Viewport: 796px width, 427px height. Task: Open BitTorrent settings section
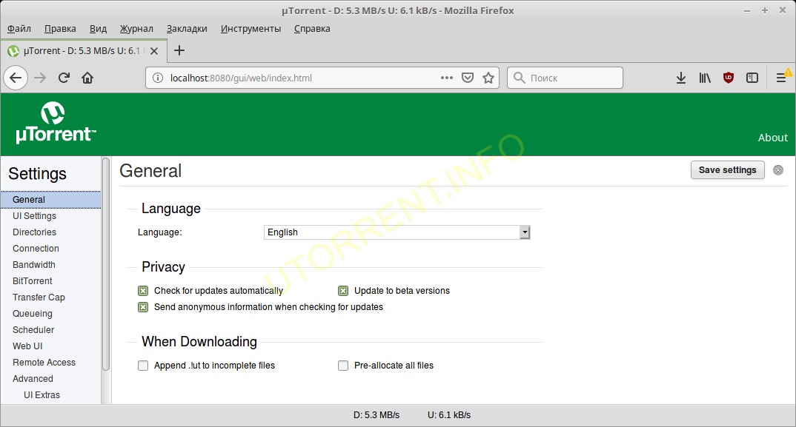click(33, 281)
